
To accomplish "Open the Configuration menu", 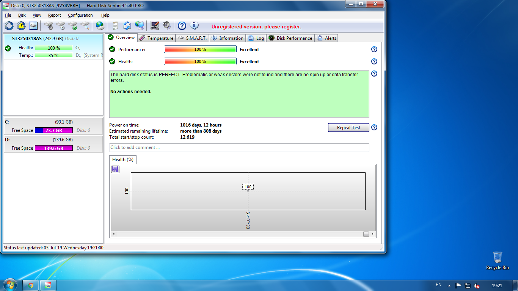I will tap(80, 15).
